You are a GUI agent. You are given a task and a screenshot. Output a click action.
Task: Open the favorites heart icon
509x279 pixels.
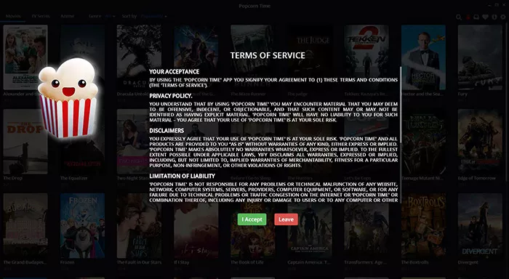pos(485,17)
